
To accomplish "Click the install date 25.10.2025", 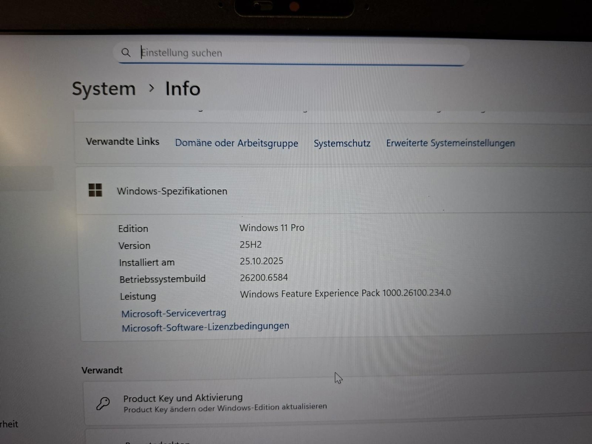I will pyautogui.click(x=261, y=261).
